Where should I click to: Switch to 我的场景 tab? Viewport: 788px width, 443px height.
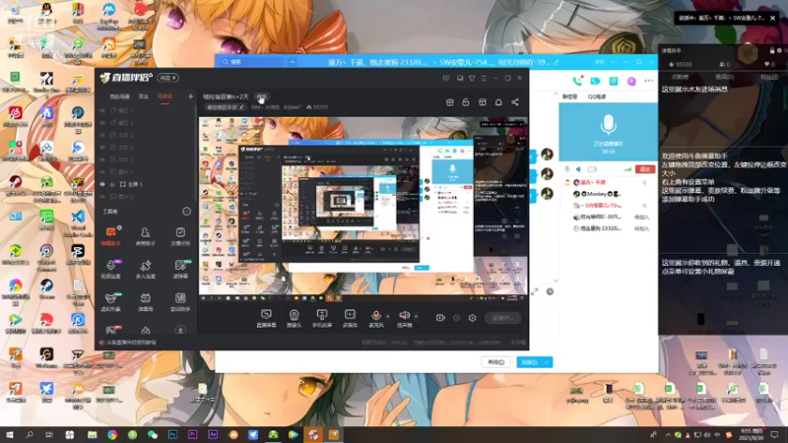click(119, 96)
